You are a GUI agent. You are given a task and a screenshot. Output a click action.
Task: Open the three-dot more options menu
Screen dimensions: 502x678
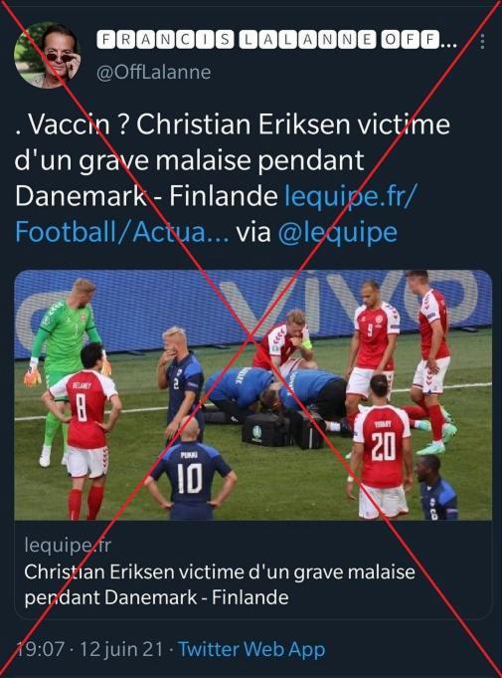(482, 41)
